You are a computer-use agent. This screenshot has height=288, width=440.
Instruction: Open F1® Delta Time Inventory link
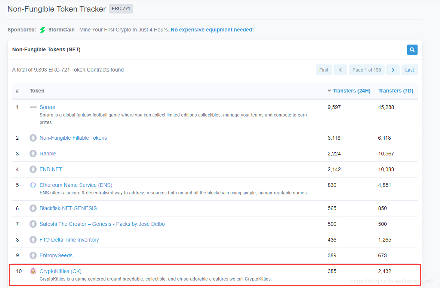click(x=69, y=240)
